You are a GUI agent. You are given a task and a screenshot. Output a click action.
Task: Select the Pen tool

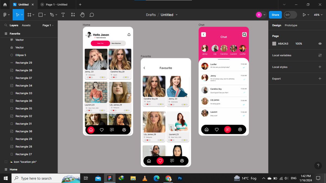[x=52, y=15]
